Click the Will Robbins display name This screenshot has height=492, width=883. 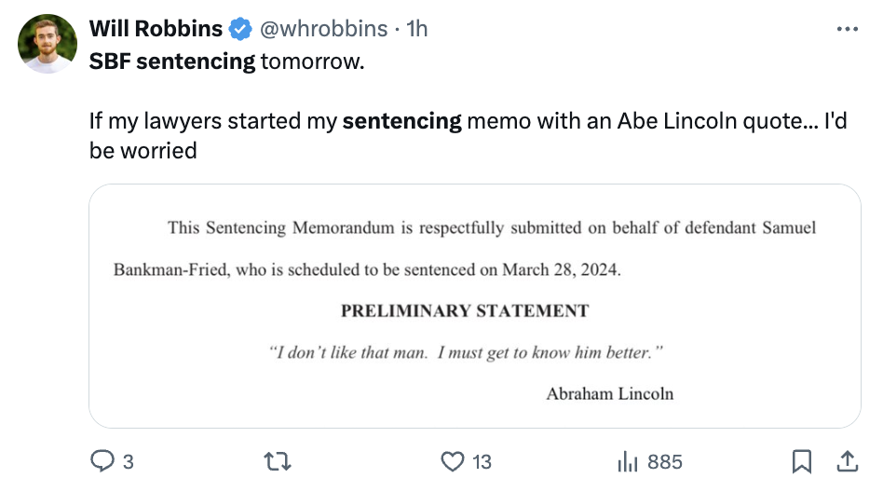click(x=156, y=29)
